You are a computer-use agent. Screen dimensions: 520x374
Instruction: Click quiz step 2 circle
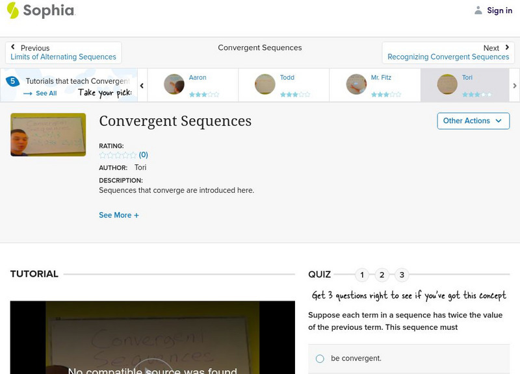(382, 275)
